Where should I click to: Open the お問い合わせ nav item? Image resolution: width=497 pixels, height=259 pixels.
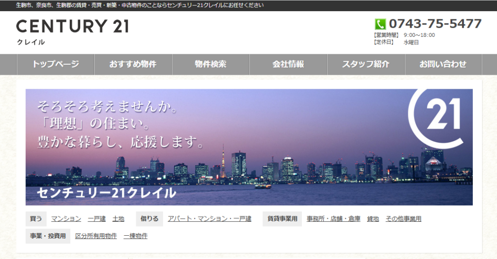point(443,65)
